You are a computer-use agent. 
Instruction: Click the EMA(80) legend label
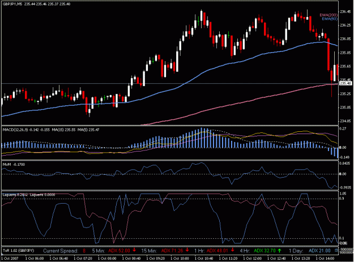330,19
